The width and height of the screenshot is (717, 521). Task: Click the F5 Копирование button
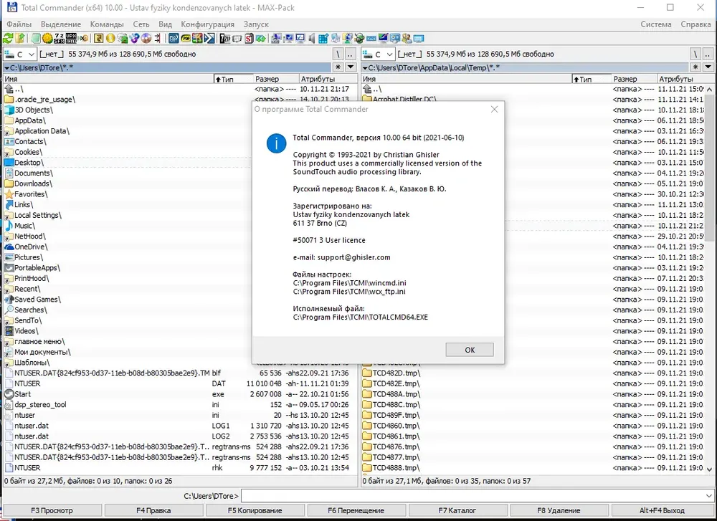click(255, 510)
